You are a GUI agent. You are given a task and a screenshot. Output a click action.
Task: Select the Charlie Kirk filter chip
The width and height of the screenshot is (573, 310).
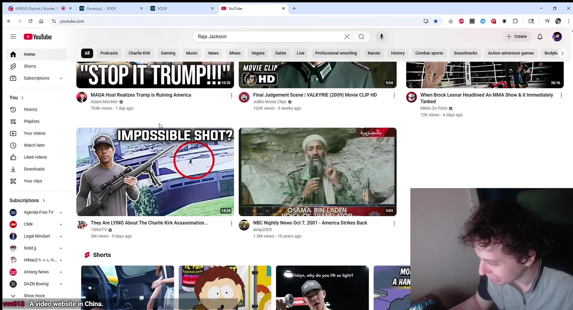tap(139, 53)
